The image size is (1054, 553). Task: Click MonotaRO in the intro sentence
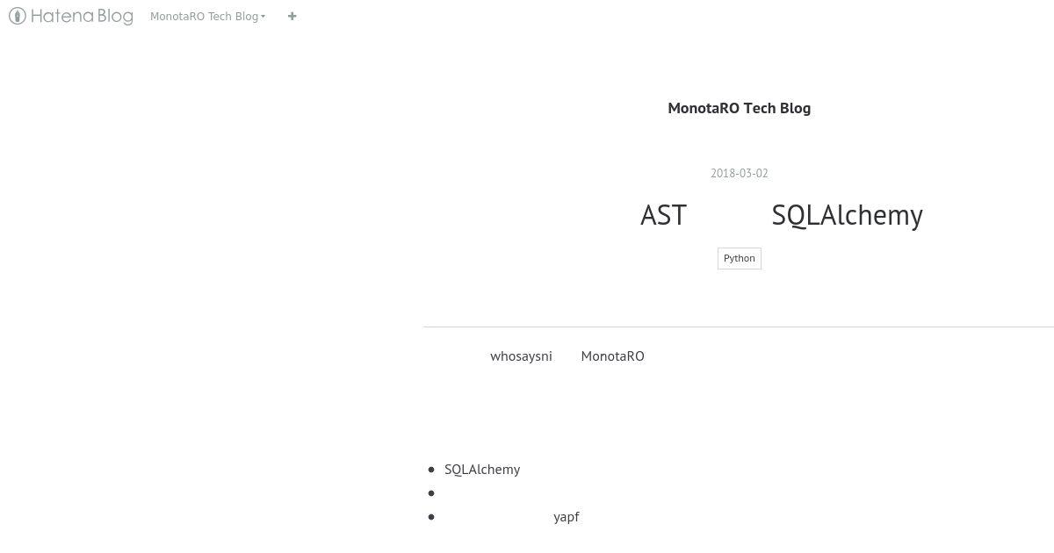coord(612,355)
